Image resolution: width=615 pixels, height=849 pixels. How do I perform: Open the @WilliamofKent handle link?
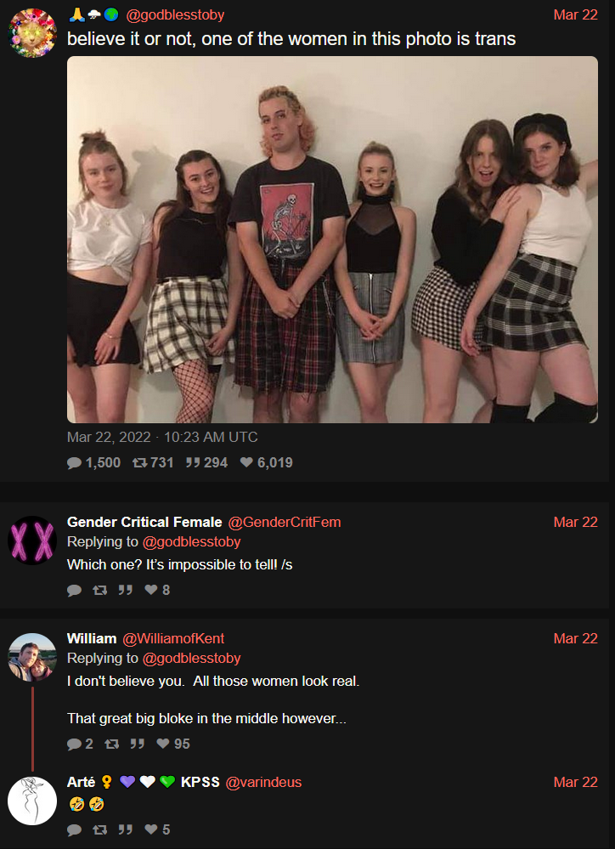(x=173, y=638)
